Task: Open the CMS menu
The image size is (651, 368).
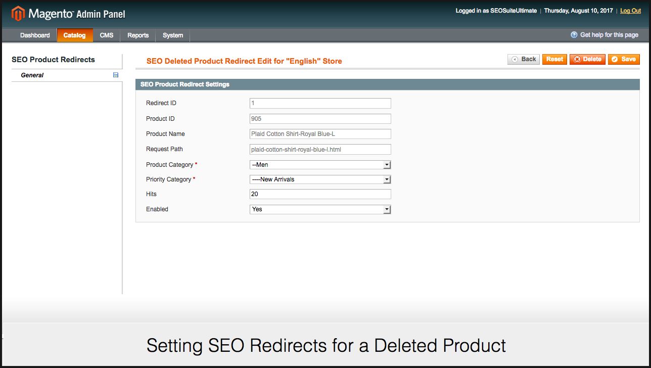Action: (x=107, y=35)
